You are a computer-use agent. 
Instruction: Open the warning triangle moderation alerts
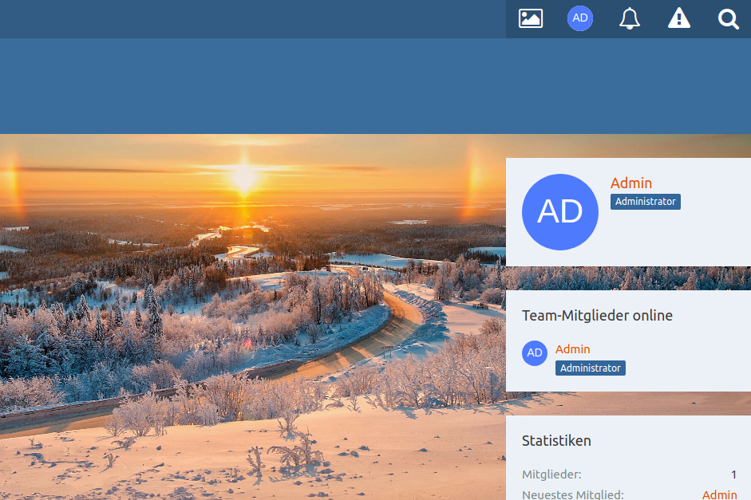[679, 18]
